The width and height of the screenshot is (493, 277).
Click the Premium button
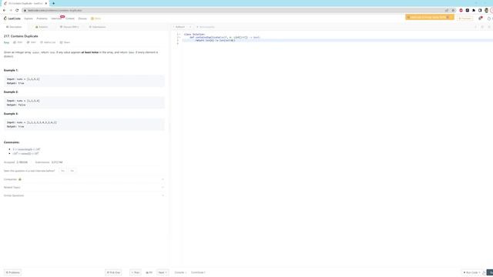(x=464, y=18)
